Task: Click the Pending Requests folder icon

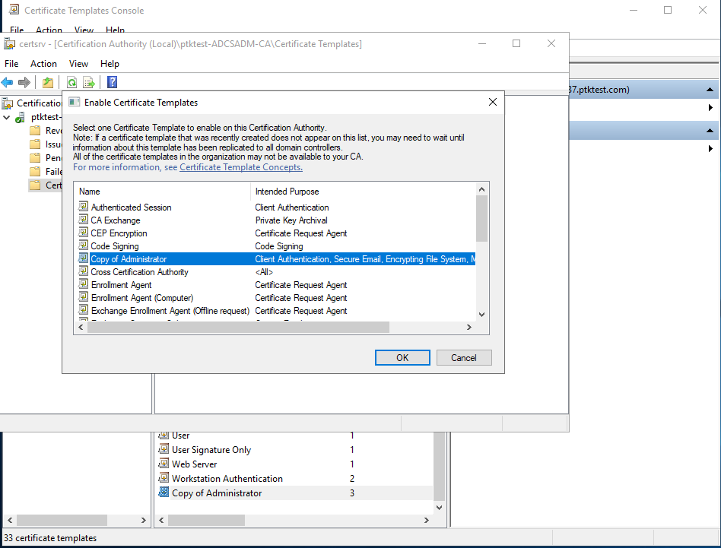Action: click(x=35, y=158)
